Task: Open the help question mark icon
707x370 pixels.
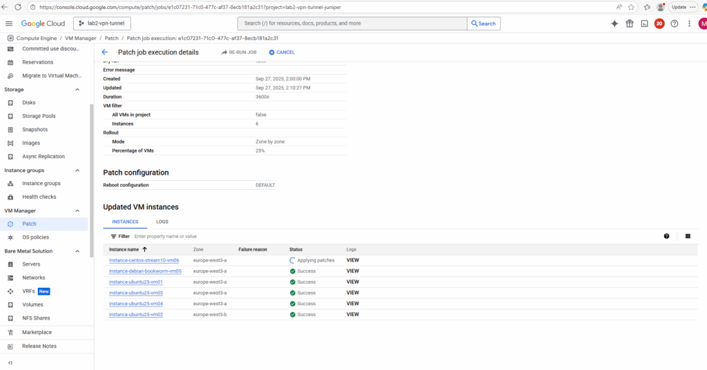Action: (675, 23)
